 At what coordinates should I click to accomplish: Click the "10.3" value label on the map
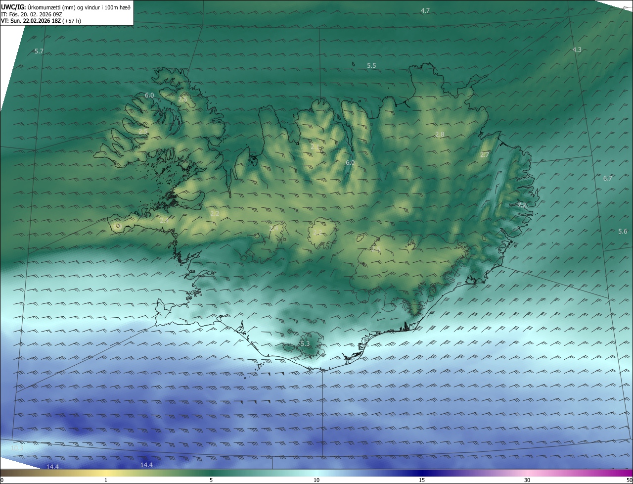coord(17,448)
